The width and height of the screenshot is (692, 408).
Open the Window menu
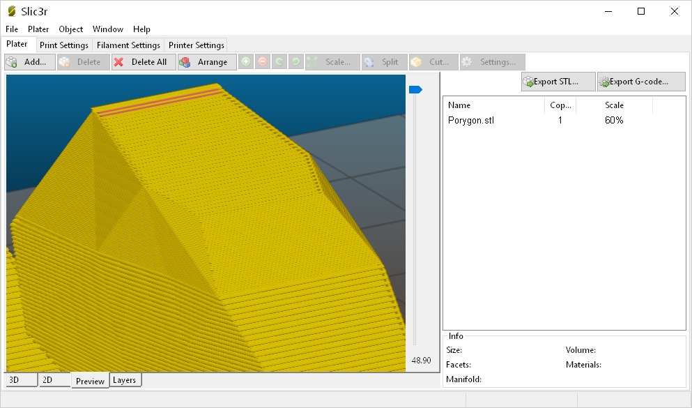point(107,29)
